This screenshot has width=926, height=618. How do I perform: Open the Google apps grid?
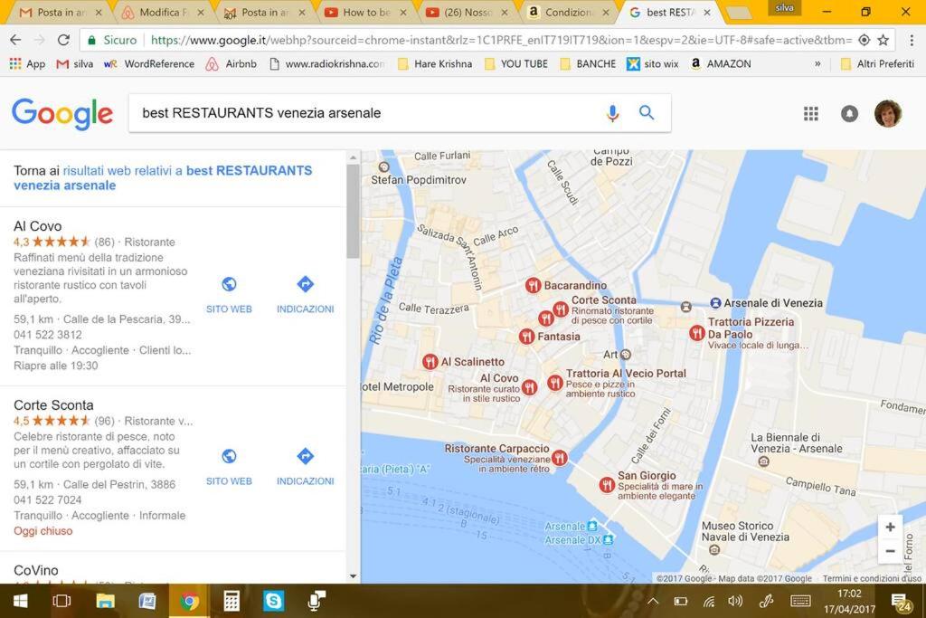(x=811, y=113)
